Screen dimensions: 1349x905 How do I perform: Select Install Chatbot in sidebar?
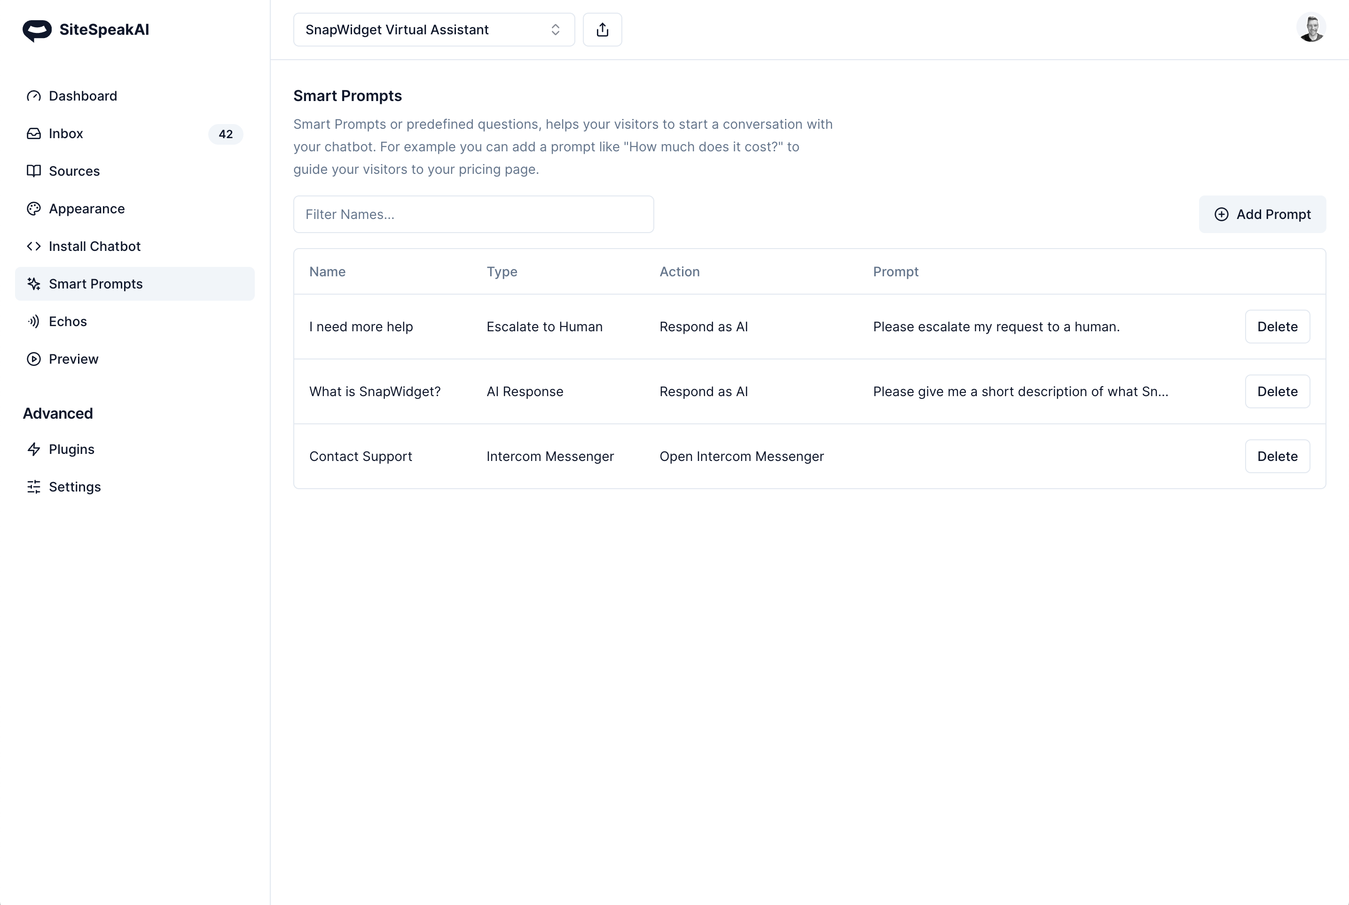(134, 246)
